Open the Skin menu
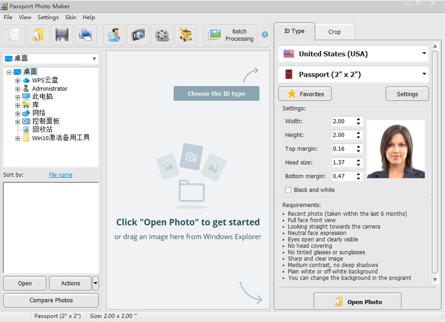The height and width of the screenshot is (322, 445). click(x=70, y=17)
